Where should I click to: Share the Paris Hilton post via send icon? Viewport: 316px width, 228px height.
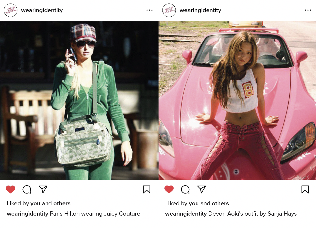tap(43, 189)
